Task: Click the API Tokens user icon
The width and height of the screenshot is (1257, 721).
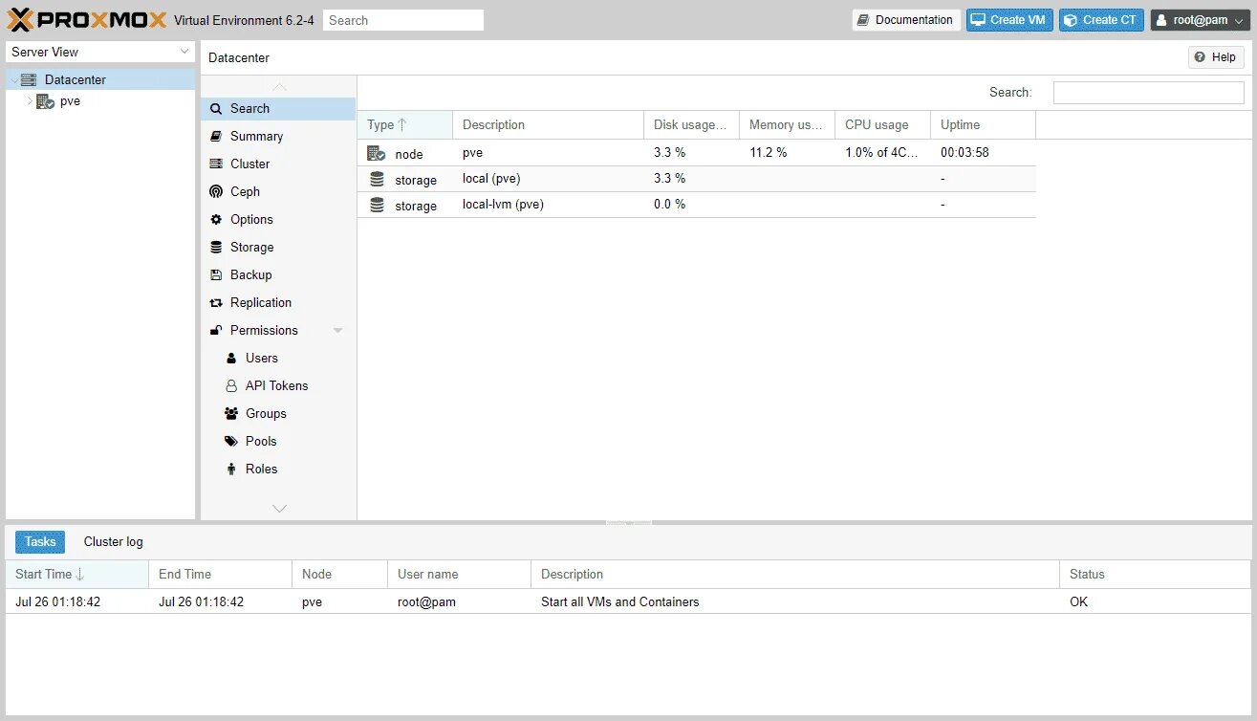Action: (x=231, y=386)
